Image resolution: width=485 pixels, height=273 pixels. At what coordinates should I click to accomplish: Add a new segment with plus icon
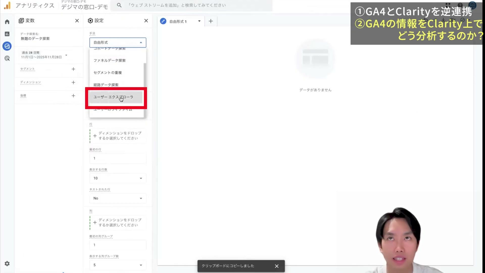coord(73,69)
